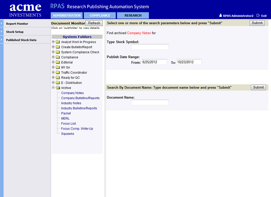Open Published Stock Data in sidebar
The image size is (271, 197).
tap(21, 40)
